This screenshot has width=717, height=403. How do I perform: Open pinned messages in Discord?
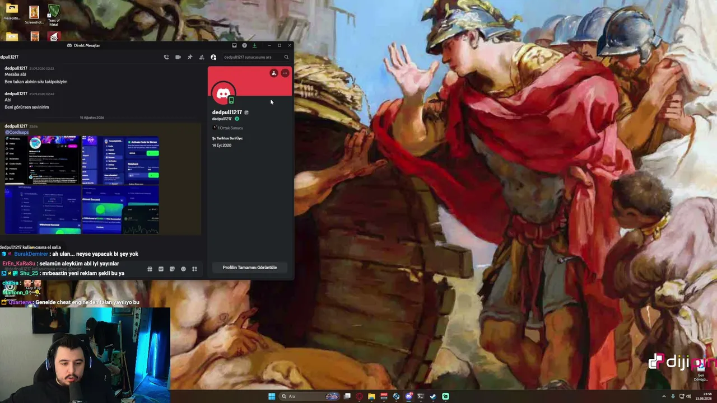(x=190, y=57)
